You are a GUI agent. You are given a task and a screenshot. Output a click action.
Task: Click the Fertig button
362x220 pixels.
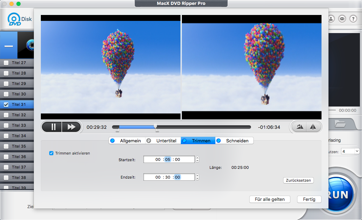point(309,199)
